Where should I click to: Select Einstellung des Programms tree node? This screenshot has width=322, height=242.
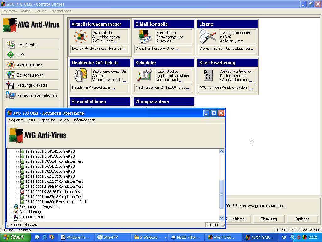(x=39, y=207)
